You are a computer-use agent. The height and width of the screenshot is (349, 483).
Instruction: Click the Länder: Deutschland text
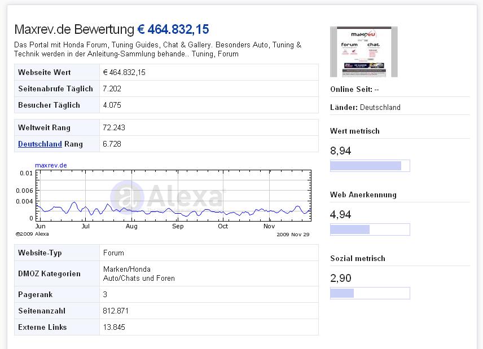(x=365, y=107)
